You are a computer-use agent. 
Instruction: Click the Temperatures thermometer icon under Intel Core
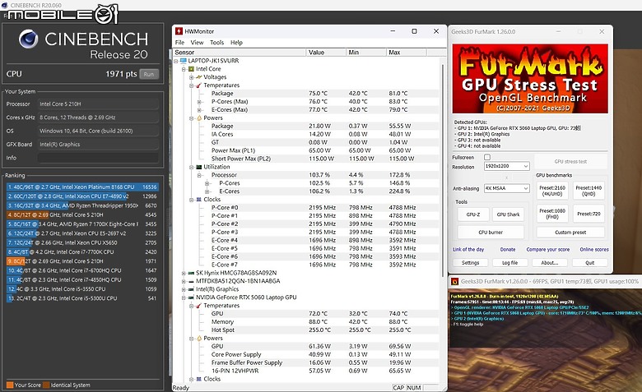click(x=199, y=85)
